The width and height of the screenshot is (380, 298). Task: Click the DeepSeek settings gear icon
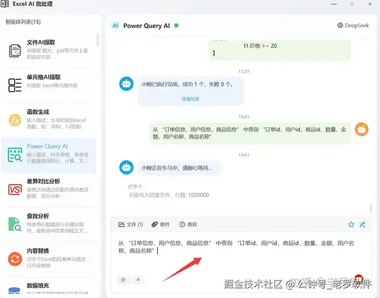(340, 25)
